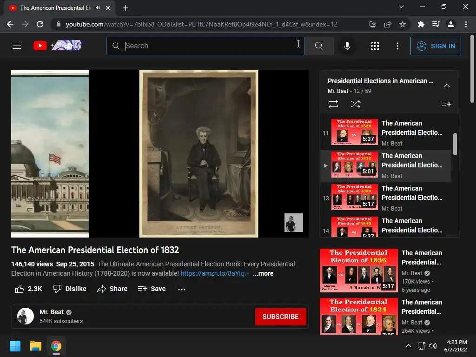The image size is (476, 357).
Task: Save playlist to library
Action: coord(446,104)
